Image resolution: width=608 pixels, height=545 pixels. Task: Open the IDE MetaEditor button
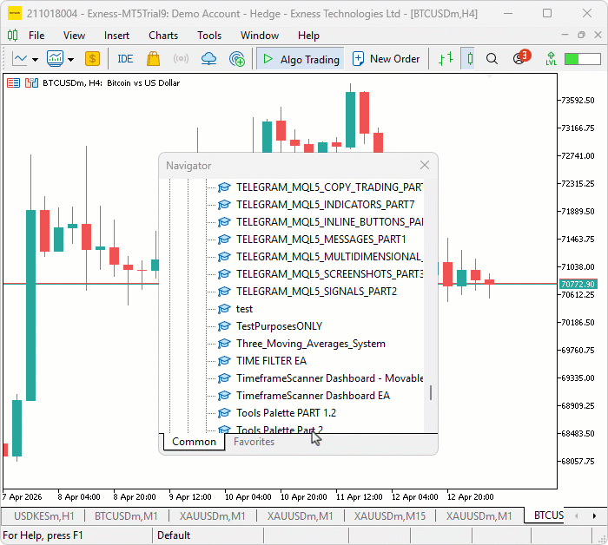tap(125, 59)
